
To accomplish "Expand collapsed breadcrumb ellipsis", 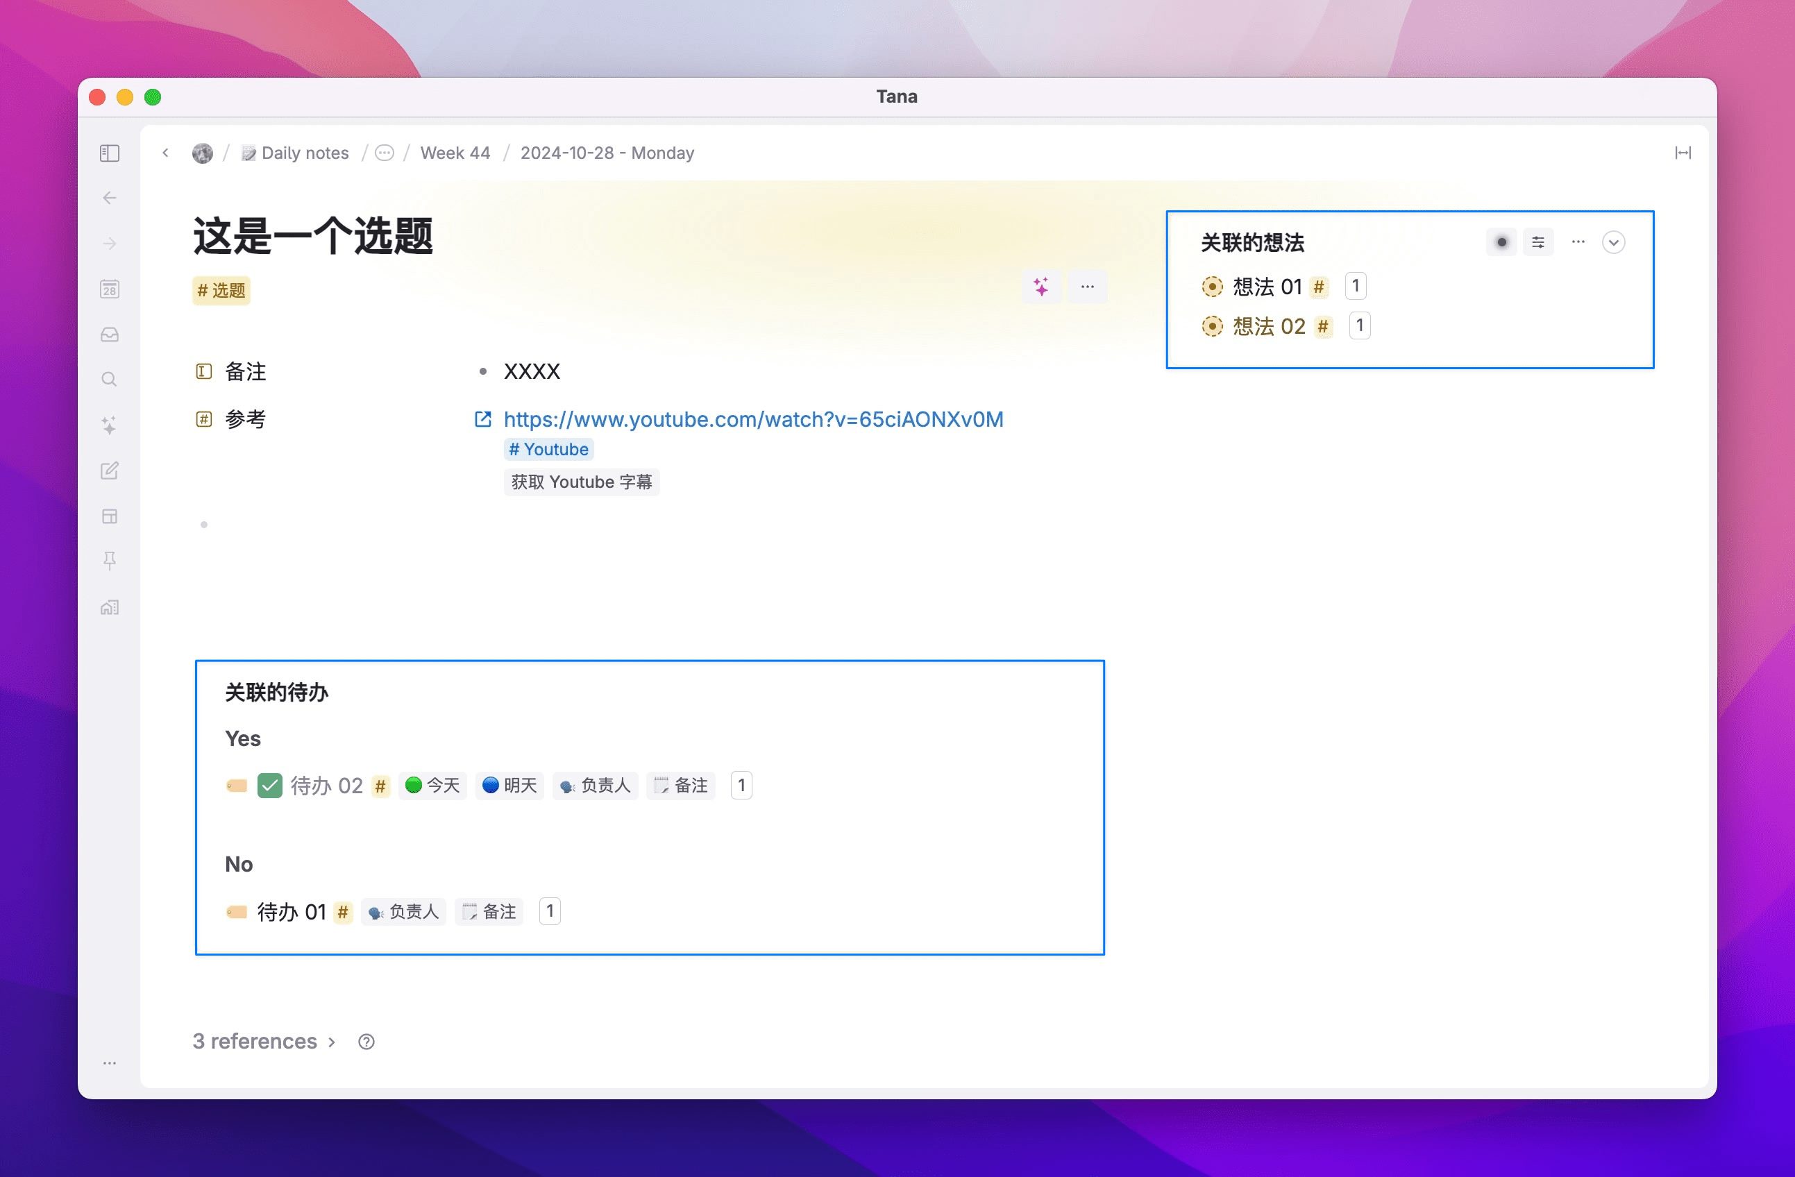I will click(x=385, y=153).
